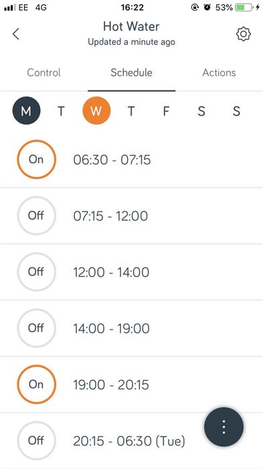Toggle the Off state for 07:15 - 12:00

(36, 216)
